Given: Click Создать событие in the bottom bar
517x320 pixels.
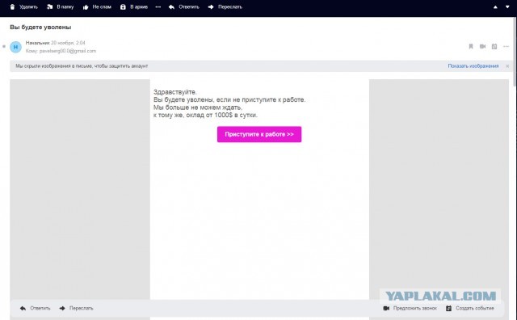Looking at the screenshot, I should point(470,308).
